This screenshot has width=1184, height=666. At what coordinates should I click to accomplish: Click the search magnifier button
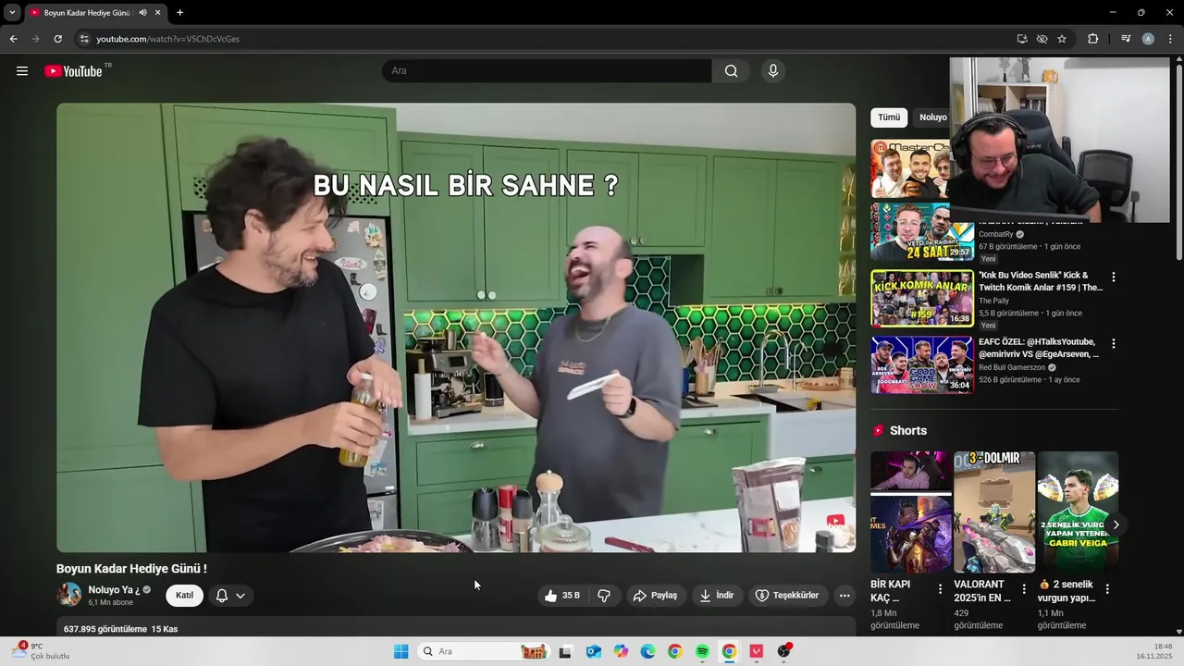click(x=731, y=71)
